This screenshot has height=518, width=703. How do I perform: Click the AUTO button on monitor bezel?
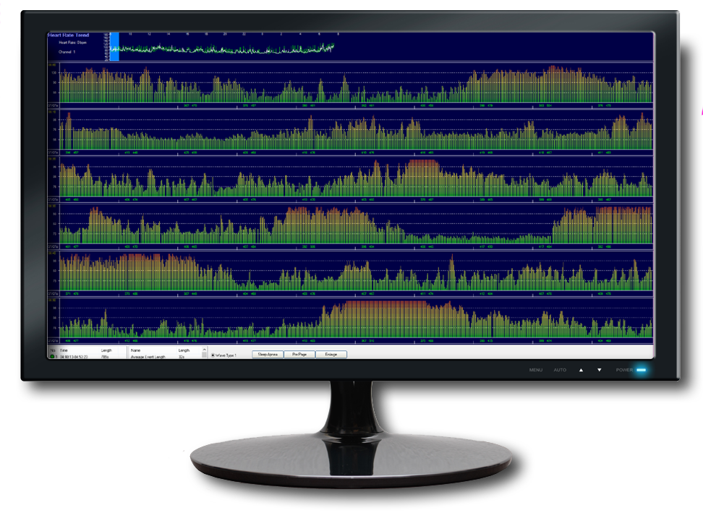pyautogui.click(x=560, y=370)
